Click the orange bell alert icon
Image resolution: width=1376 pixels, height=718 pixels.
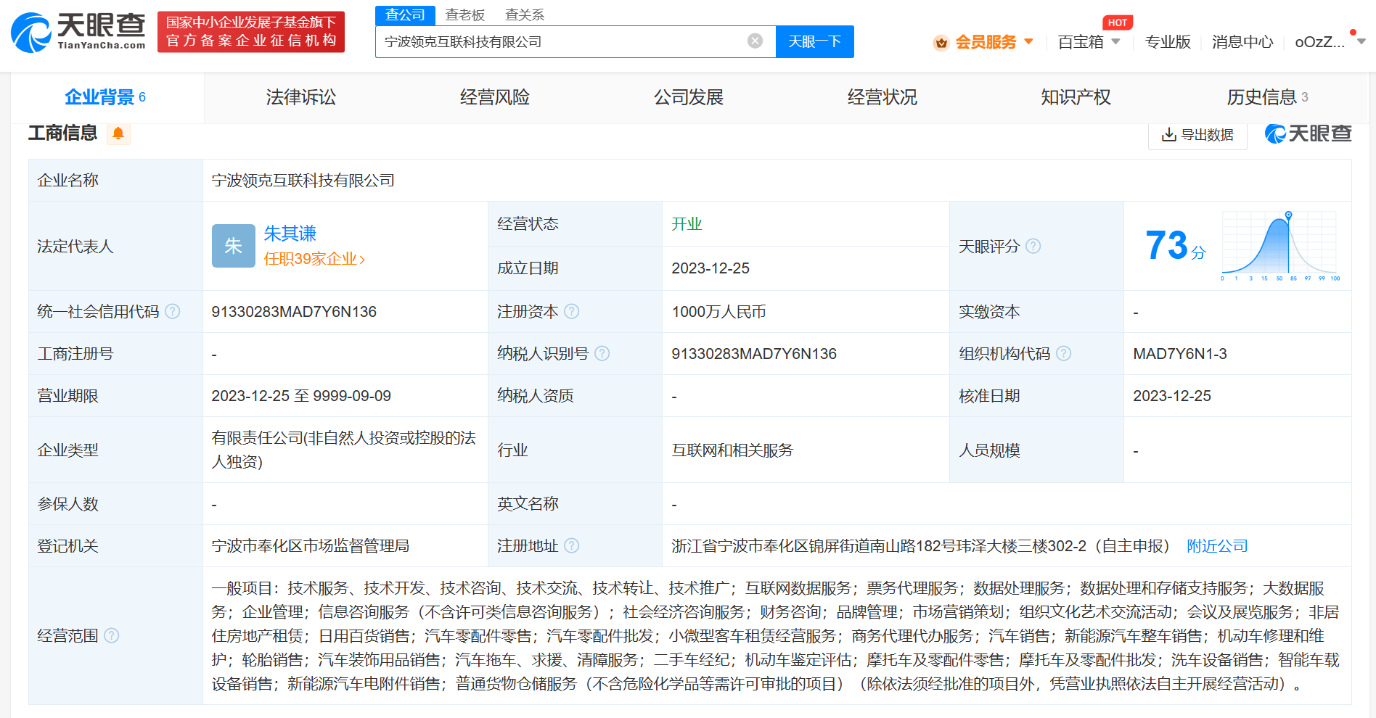[x=118, y=133]
